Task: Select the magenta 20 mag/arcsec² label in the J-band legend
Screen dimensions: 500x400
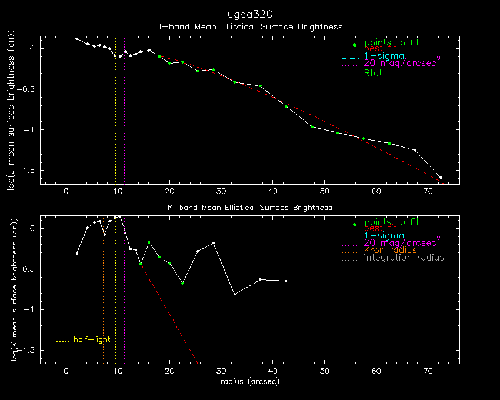Action: 402,62
